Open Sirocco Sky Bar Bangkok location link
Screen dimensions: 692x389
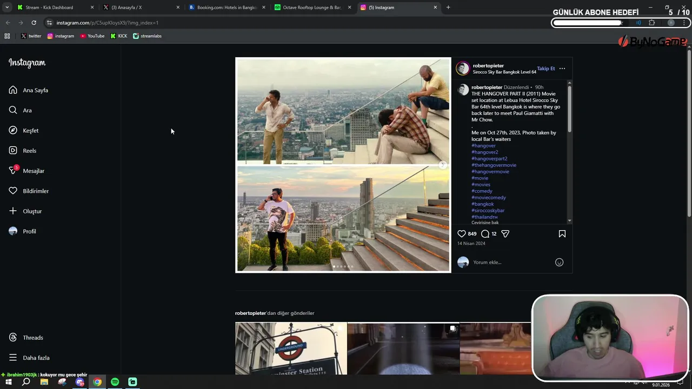pos(504,72)
